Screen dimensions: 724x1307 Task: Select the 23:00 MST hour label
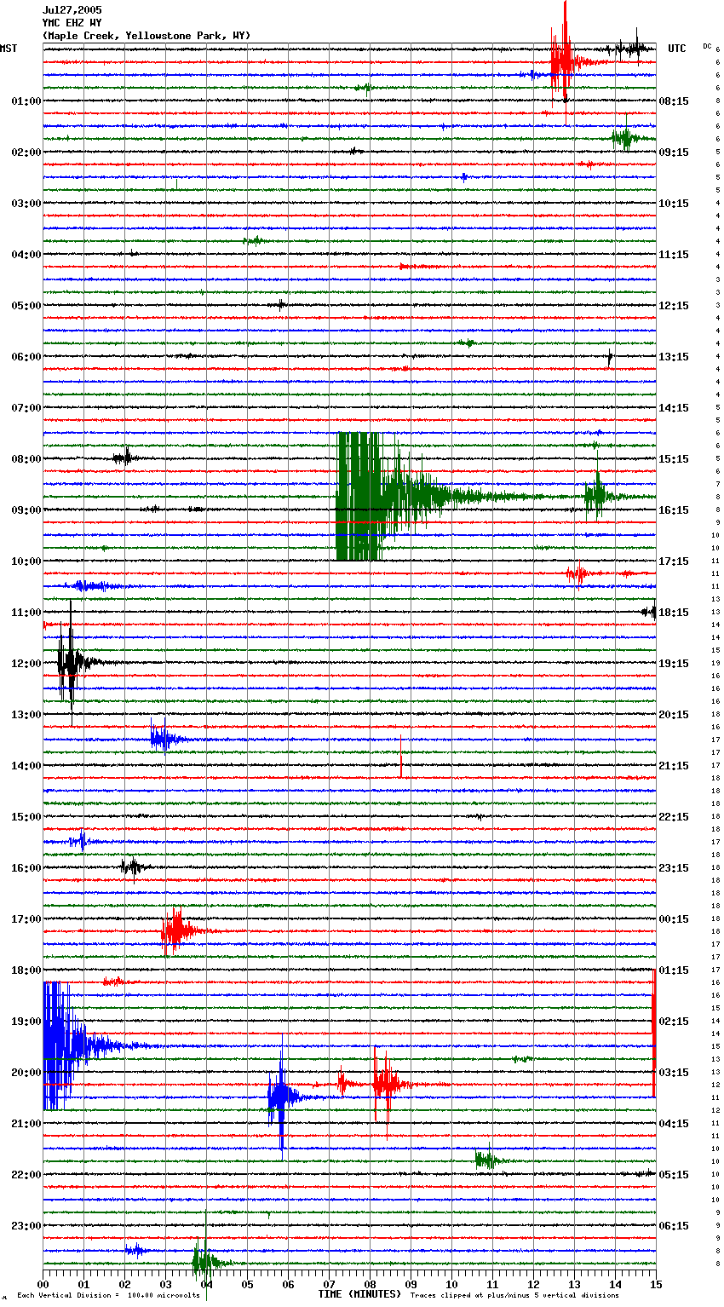click(x=26, y=1226)
